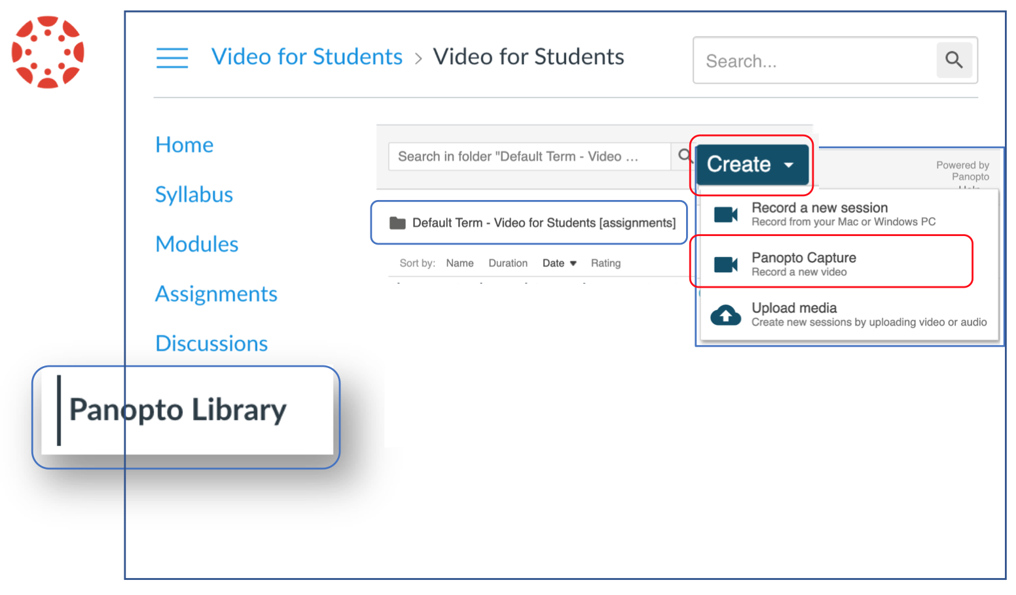Toggle Date sort order arrow
This screenshot has width=1016, height=595.
573,263
